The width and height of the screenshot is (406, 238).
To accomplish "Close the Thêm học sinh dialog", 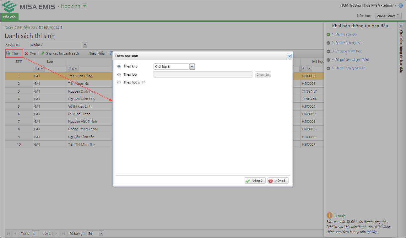I will (290, 56).
